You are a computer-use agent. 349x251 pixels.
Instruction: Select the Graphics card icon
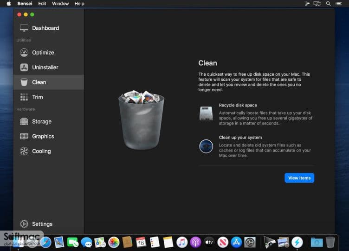[x=24, y=136]
